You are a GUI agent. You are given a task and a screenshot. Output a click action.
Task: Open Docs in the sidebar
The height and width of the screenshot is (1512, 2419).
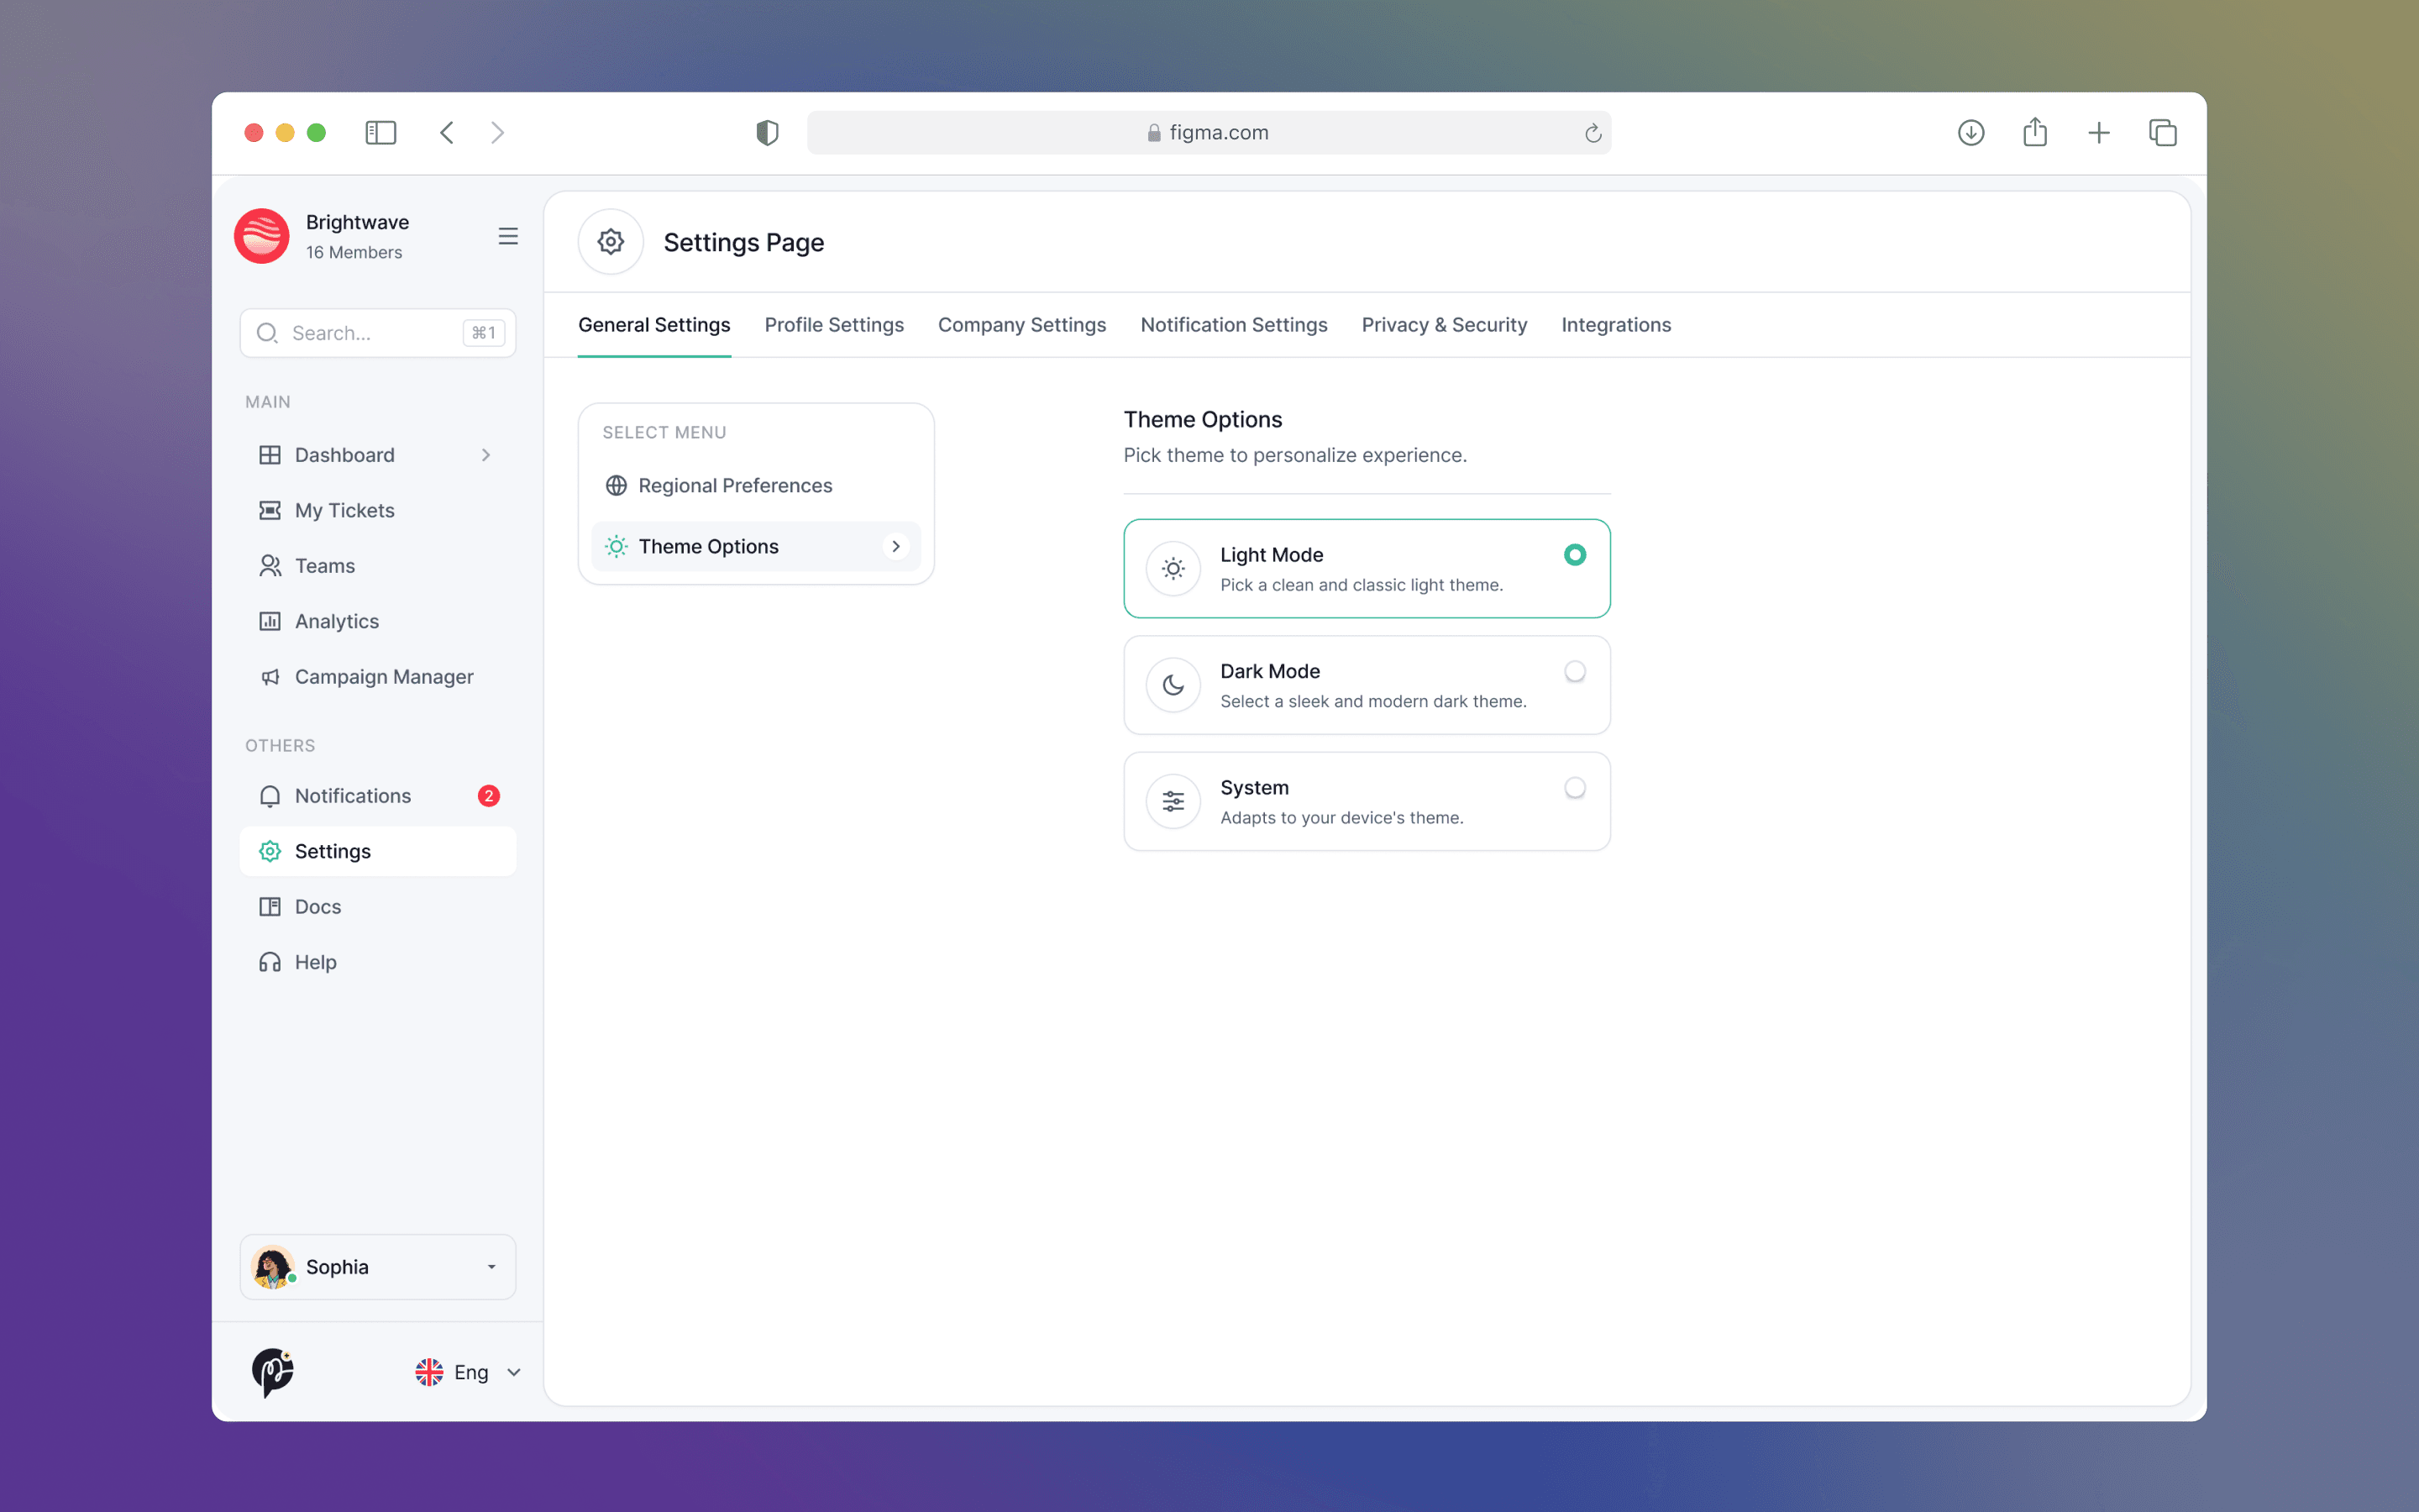pyautogui.click(x=378, y=907)
